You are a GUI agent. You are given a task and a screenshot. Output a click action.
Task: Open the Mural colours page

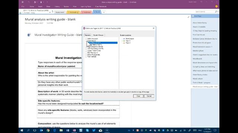198,79
